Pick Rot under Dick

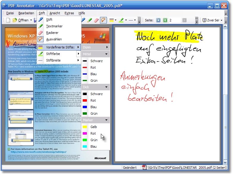point(96,100)
